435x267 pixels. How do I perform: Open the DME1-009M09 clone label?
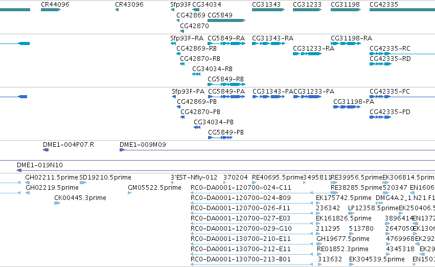point(143,145)
